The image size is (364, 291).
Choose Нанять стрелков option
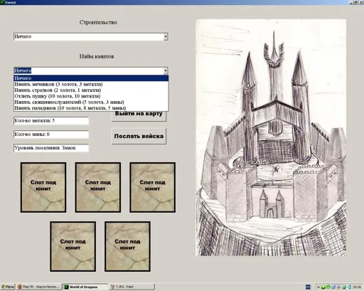point(91,90)
